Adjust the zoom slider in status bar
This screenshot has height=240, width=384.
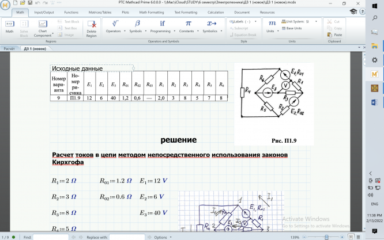tap(326, 237)
